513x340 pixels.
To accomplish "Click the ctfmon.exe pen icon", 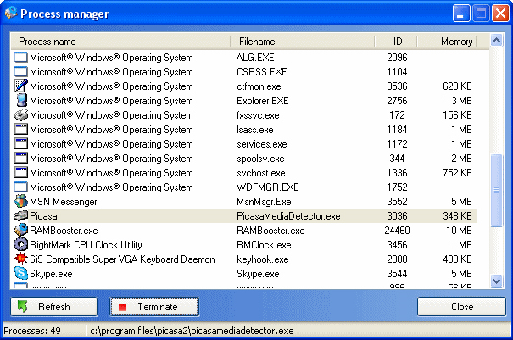I will coord(21,86).
